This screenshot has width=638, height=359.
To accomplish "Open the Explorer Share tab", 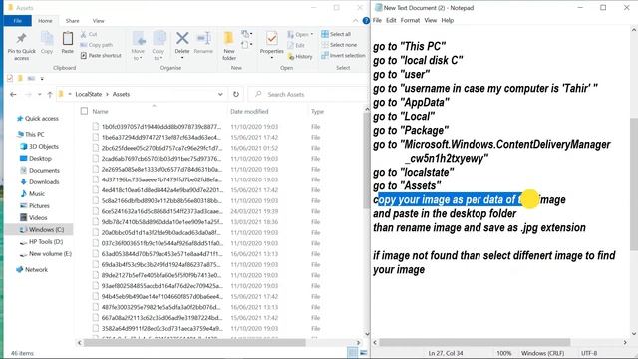I will pyautogui.click(x=72, y=20).
